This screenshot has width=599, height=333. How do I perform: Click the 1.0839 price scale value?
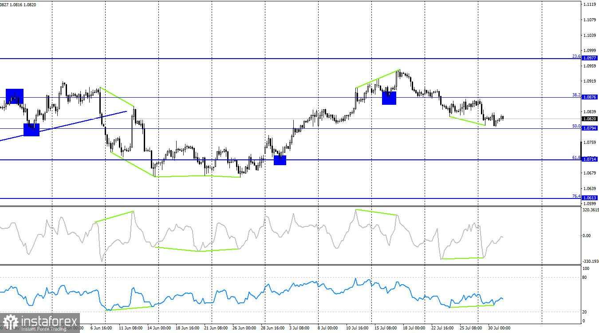[590, 111]
